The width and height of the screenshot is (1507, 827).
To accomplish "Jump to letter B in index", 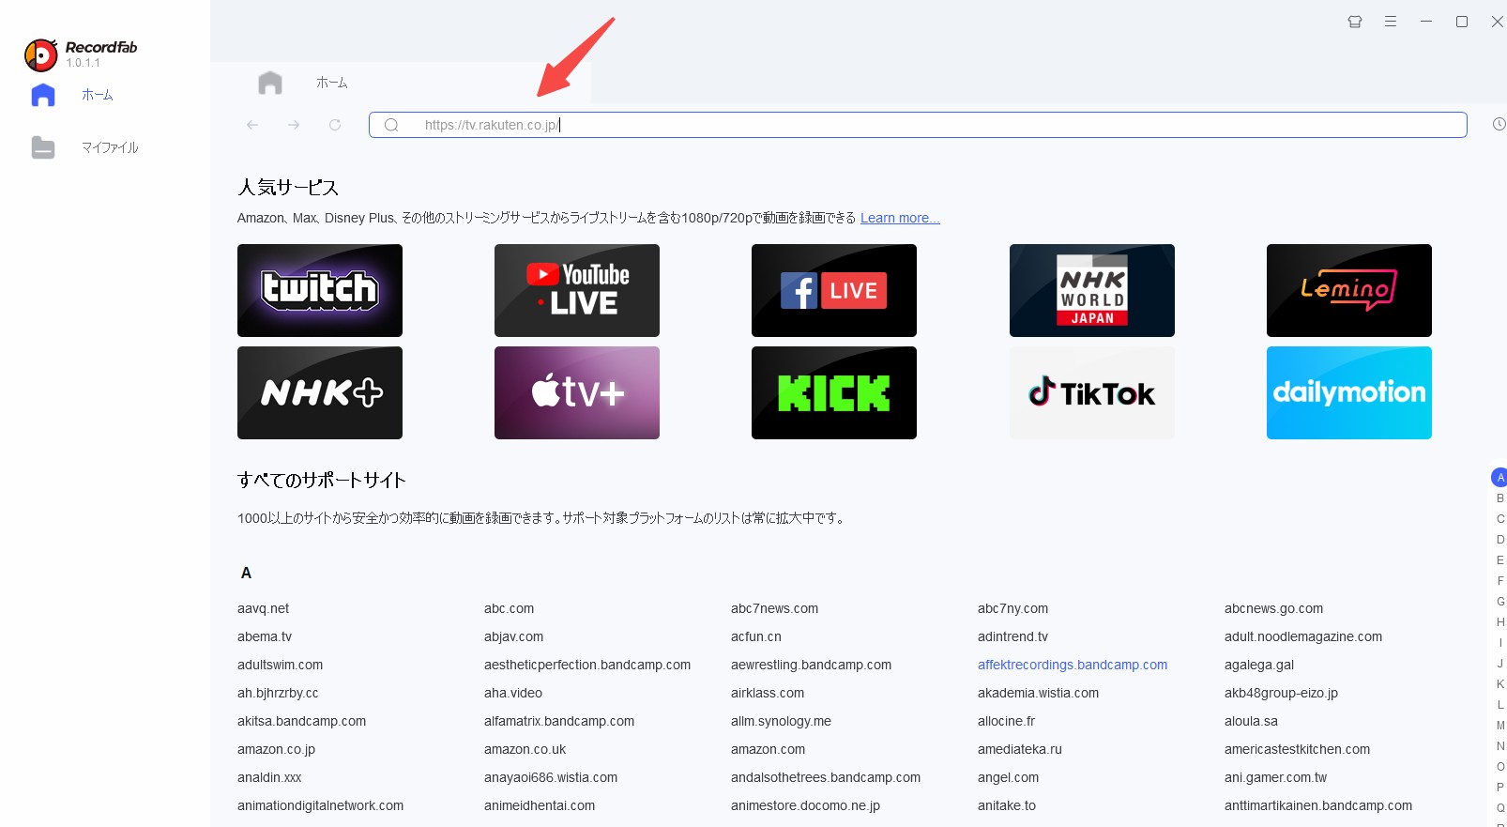I will [x=1500, y=498].
